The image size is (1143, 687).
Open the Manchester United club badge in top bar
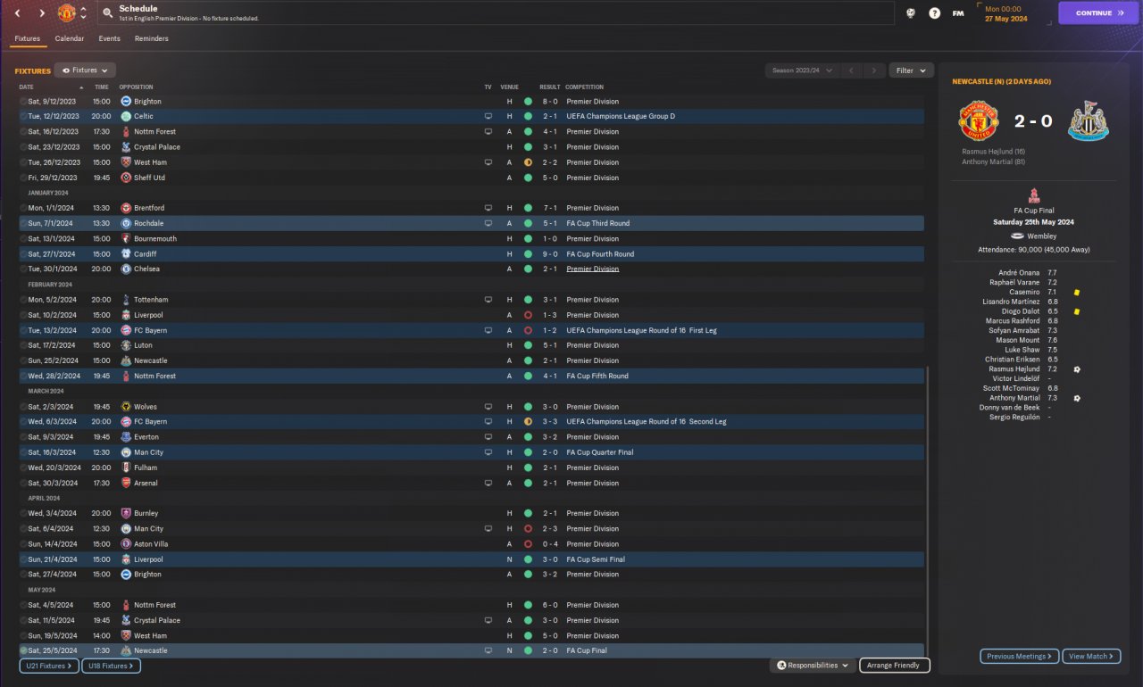click(x=67, y=12)
